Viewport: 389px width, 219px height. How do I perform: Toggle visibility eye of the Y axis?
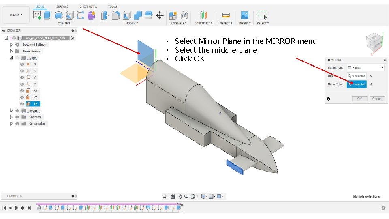(22, 77)
